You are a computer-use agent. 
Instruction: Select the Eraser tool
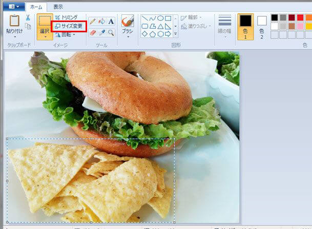[x=93, y=33]
